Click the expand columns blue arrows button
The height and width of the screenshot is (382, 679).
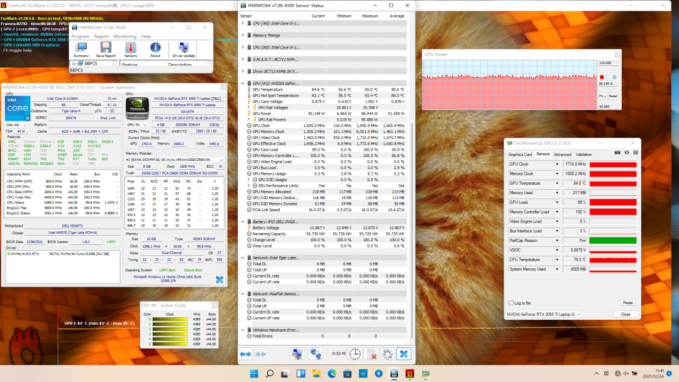(246, 354)
